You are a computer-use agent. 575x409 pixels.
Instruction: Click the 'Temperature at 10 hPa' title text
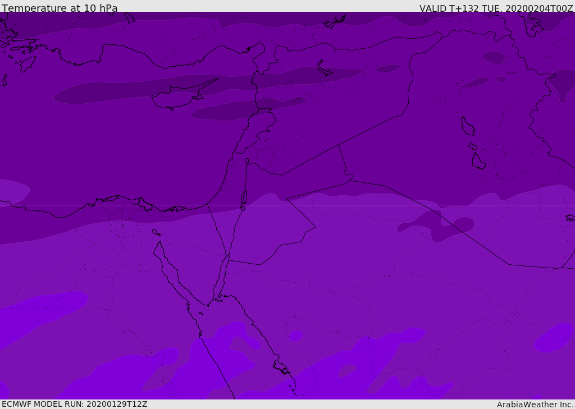tap(60, 8)
